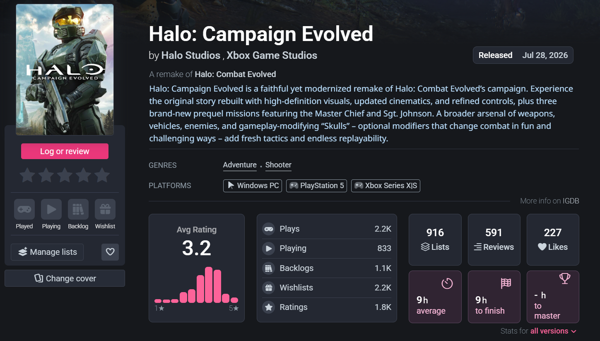Viewport: 600px width, 341px height.
Task: View the 591 Reviews card
Action: point(494,239)
